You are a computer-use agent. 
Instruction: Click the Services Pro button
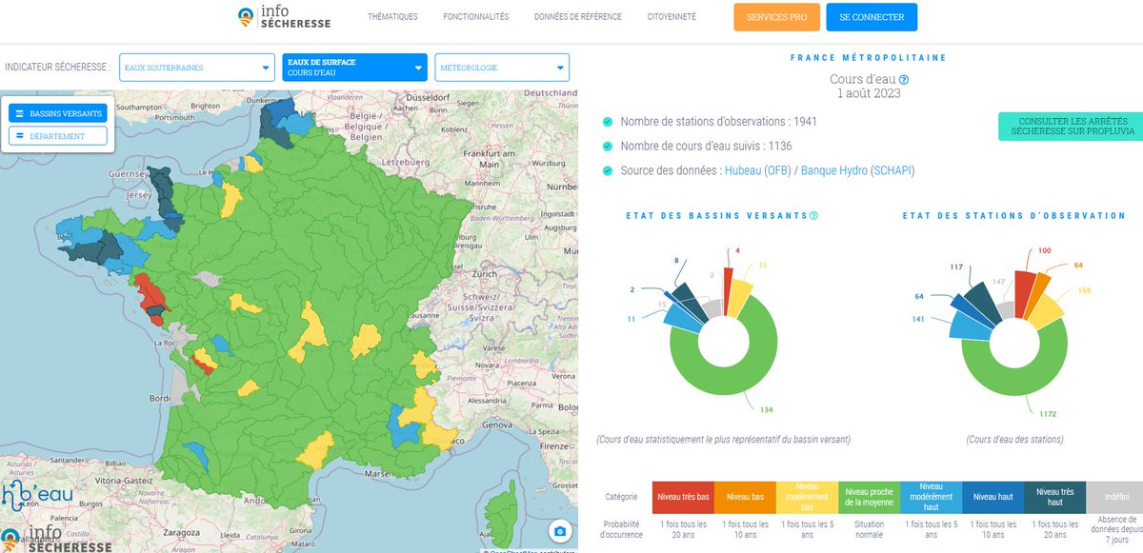pyautogui.click(x=776, y=17)
